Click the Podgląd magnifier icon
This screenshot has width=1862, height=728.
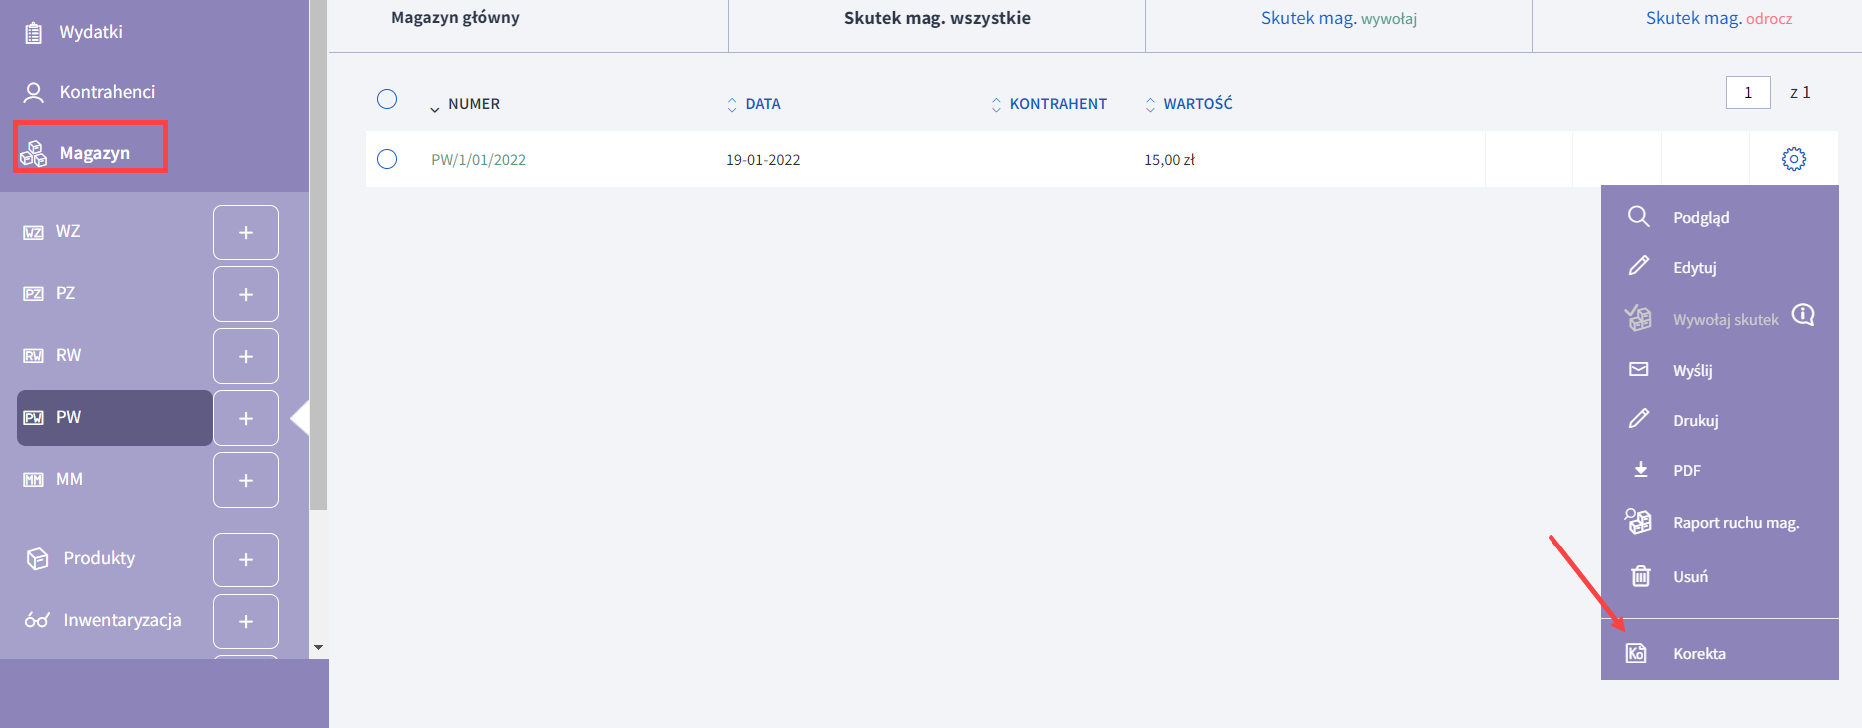coord(1638,217)
